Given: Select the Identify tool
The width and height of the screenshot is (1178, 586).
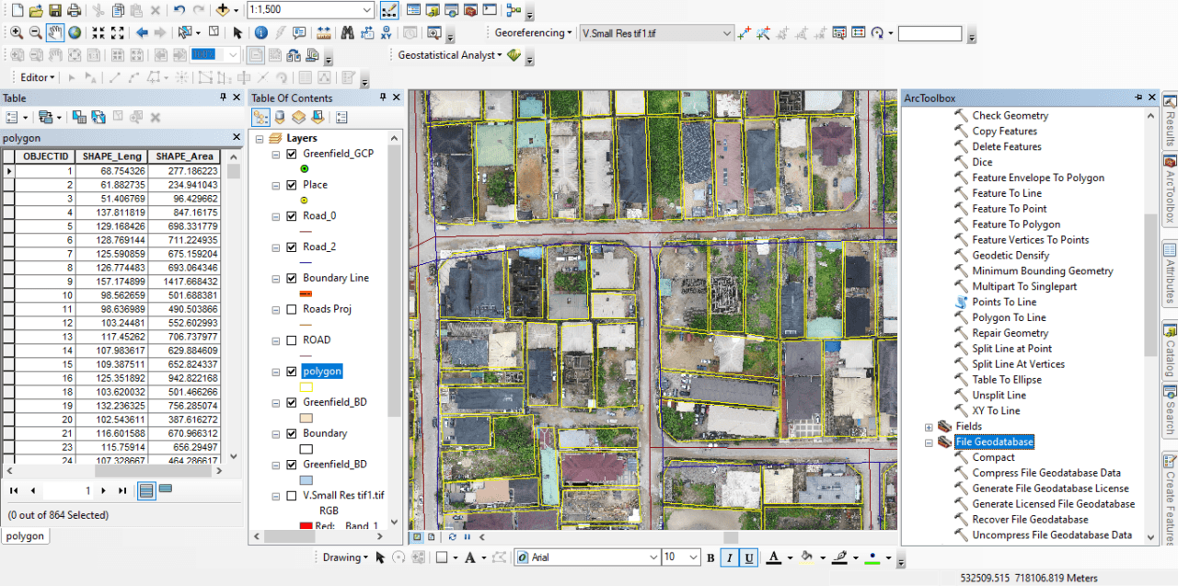Looking at the screenshot, I should (x=260, y=32).
